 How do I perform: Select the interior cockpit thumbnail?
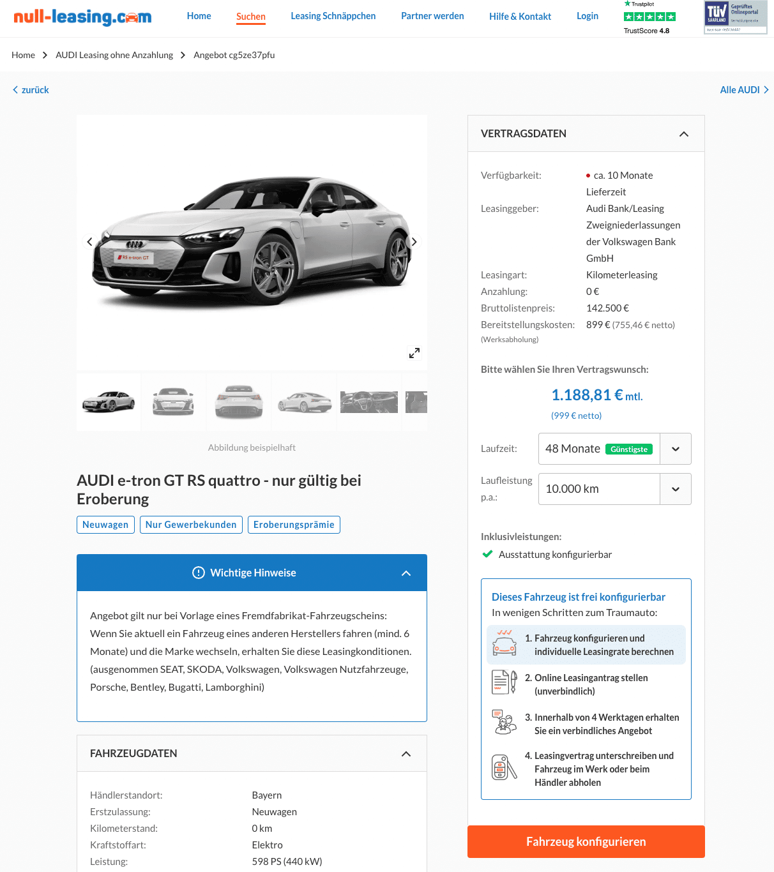tap(369, 402)
